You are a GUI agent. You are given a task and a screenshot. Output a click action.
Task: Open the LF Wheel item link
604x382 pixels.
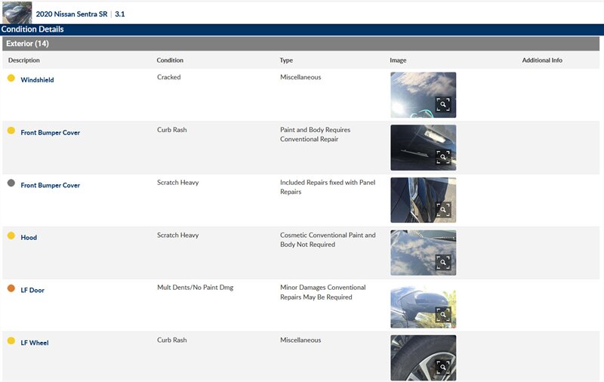coord(35,343)
